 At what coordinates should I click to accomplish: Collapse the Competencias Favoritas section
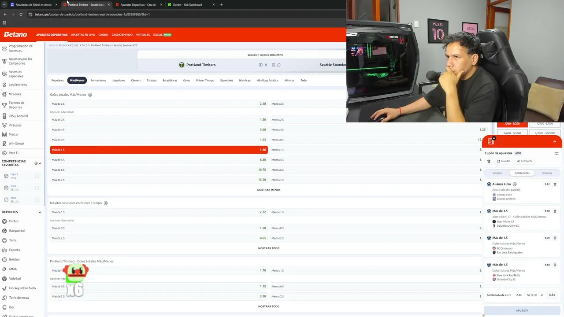40,163
